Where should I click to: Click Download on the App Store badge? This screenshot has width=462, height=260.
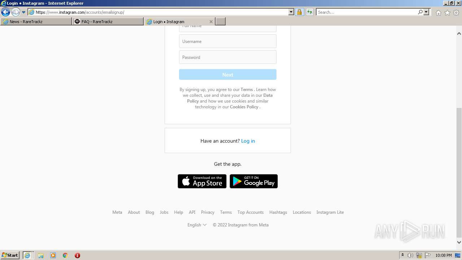pyautogui.click(x=202, y=181)
